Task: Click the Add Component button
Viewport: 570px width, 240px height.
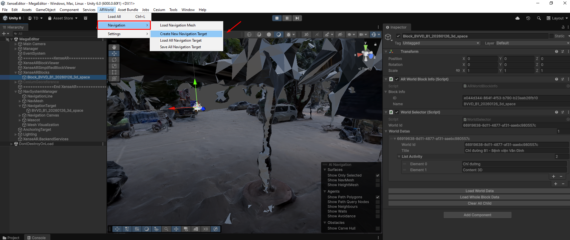Action: coord(477,215)
